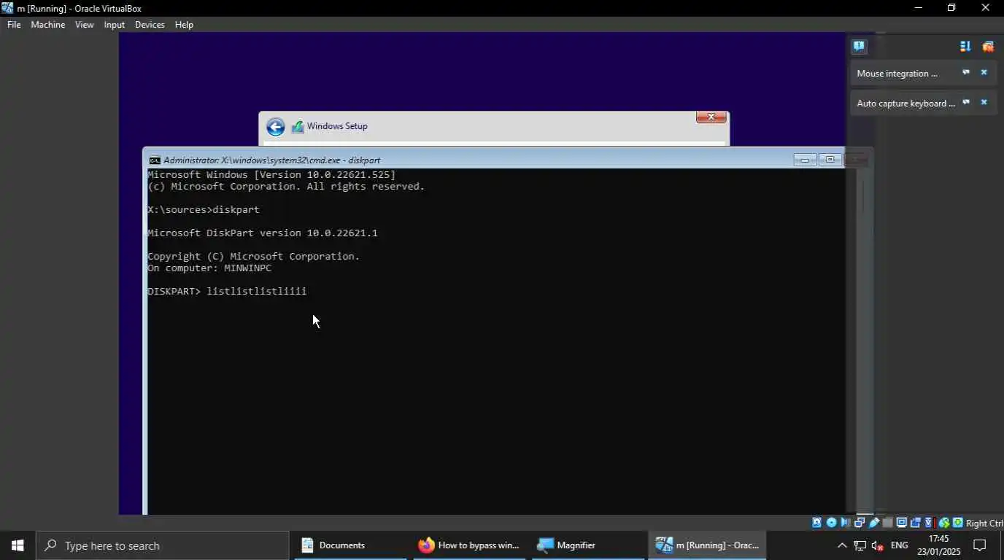Click the cmd.exe title bar icon
Image resolution: width=1004 pixels, height=560 pixels.
click(x=155, y=160)
